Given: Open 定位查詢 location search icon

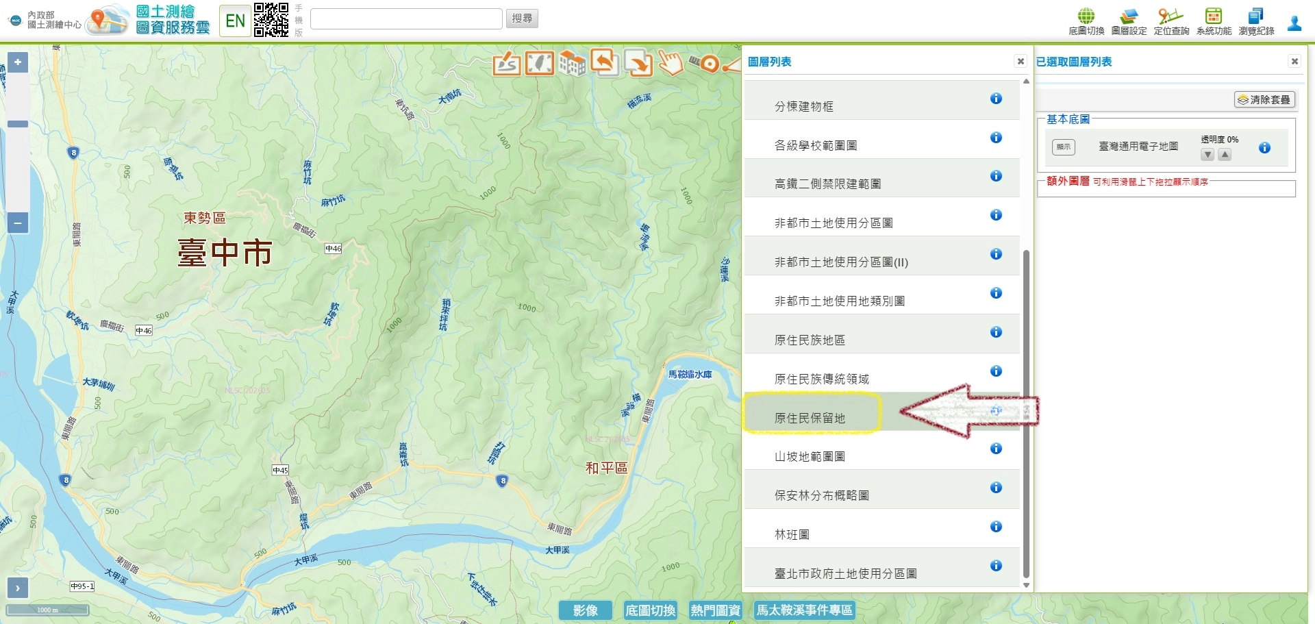Looking at the screenshot, I should (x=1171, y=21).
